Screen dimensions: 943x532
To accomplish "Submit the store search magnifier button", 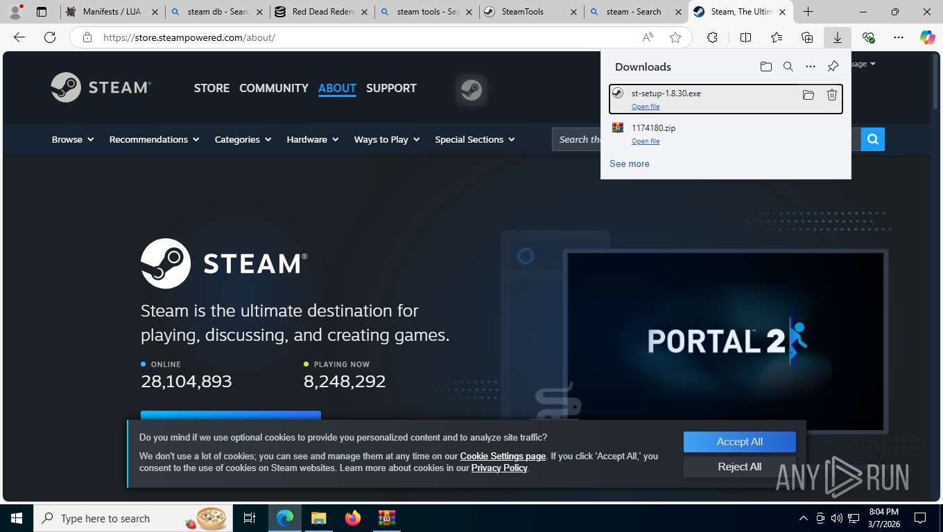I will click(872, 139).
